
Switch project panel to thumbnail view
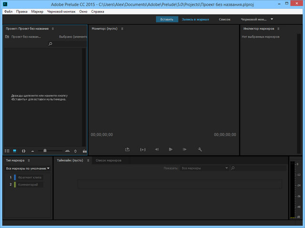[x=14, y=150]
